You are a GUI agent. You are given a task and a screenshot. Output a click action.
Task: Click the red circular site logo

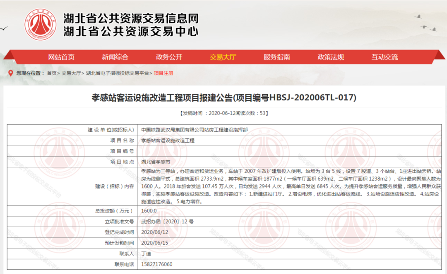tap(40, 24)
